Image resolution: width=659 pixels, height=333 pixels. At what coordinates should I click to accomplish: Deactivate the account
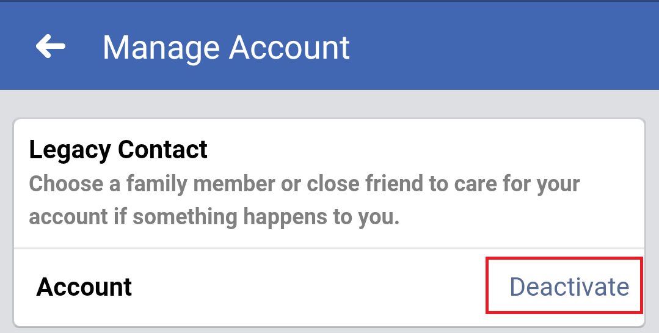coord(569,287)
